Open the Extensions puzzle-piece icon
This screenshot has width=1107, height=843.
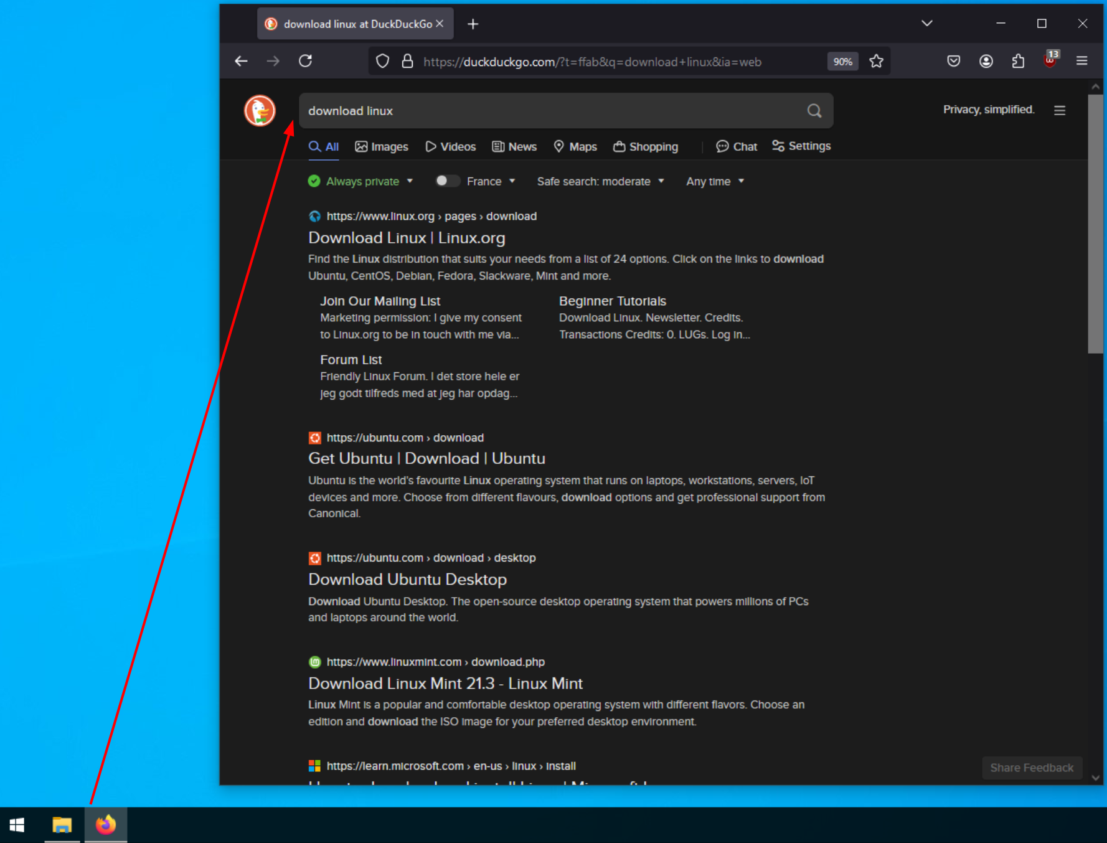coord(1018,61)
